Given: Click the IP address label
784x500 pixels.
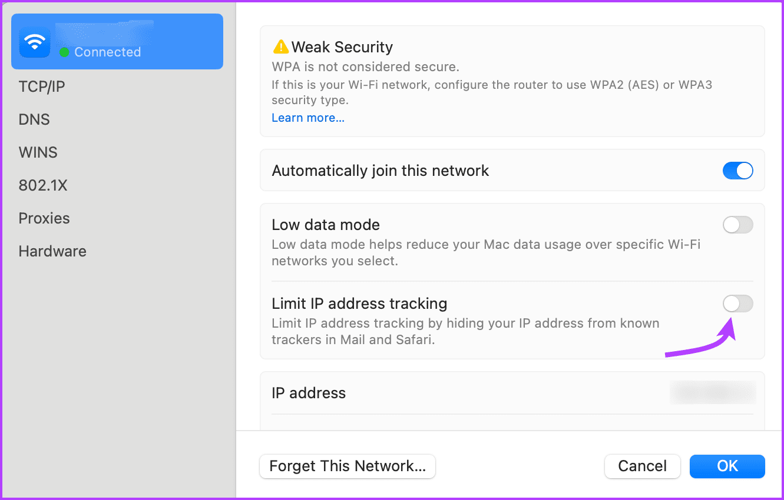Looking at the screenshot, I should tap(308, 392).
